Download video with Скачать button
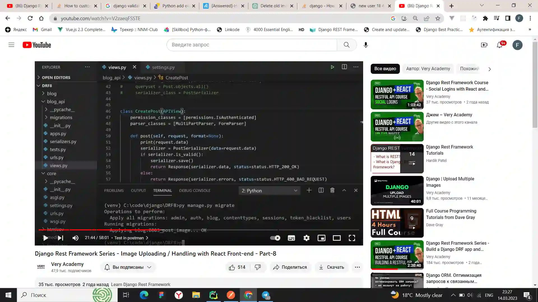 pos(331,267)
